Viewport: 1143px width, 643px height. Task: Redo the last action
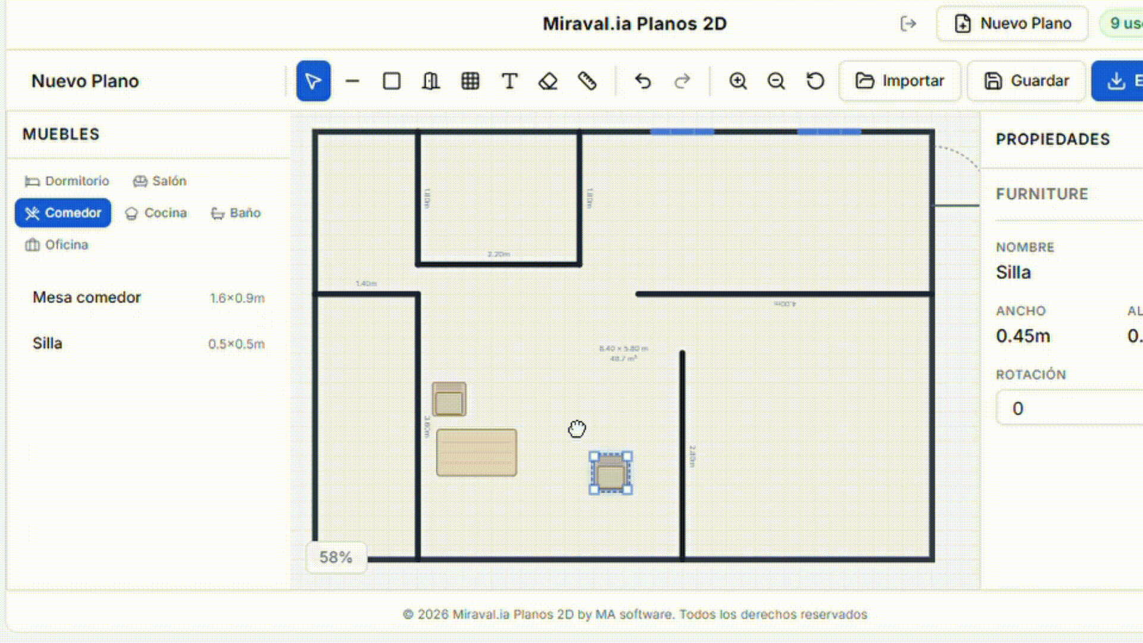[682, 81]
